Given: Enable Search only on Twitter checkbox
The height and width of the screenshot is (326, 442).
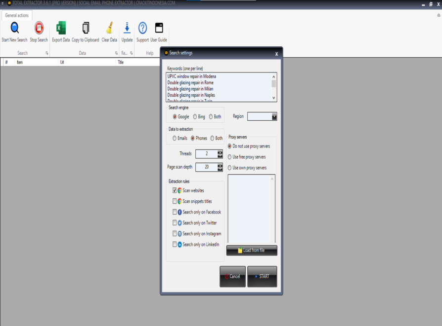Looking at the screenshot, I should coord(175,223).
